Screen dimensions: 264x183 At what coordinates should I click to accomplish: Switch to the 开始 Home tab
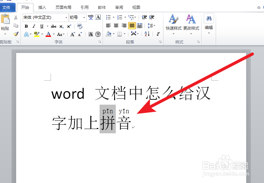25,7
